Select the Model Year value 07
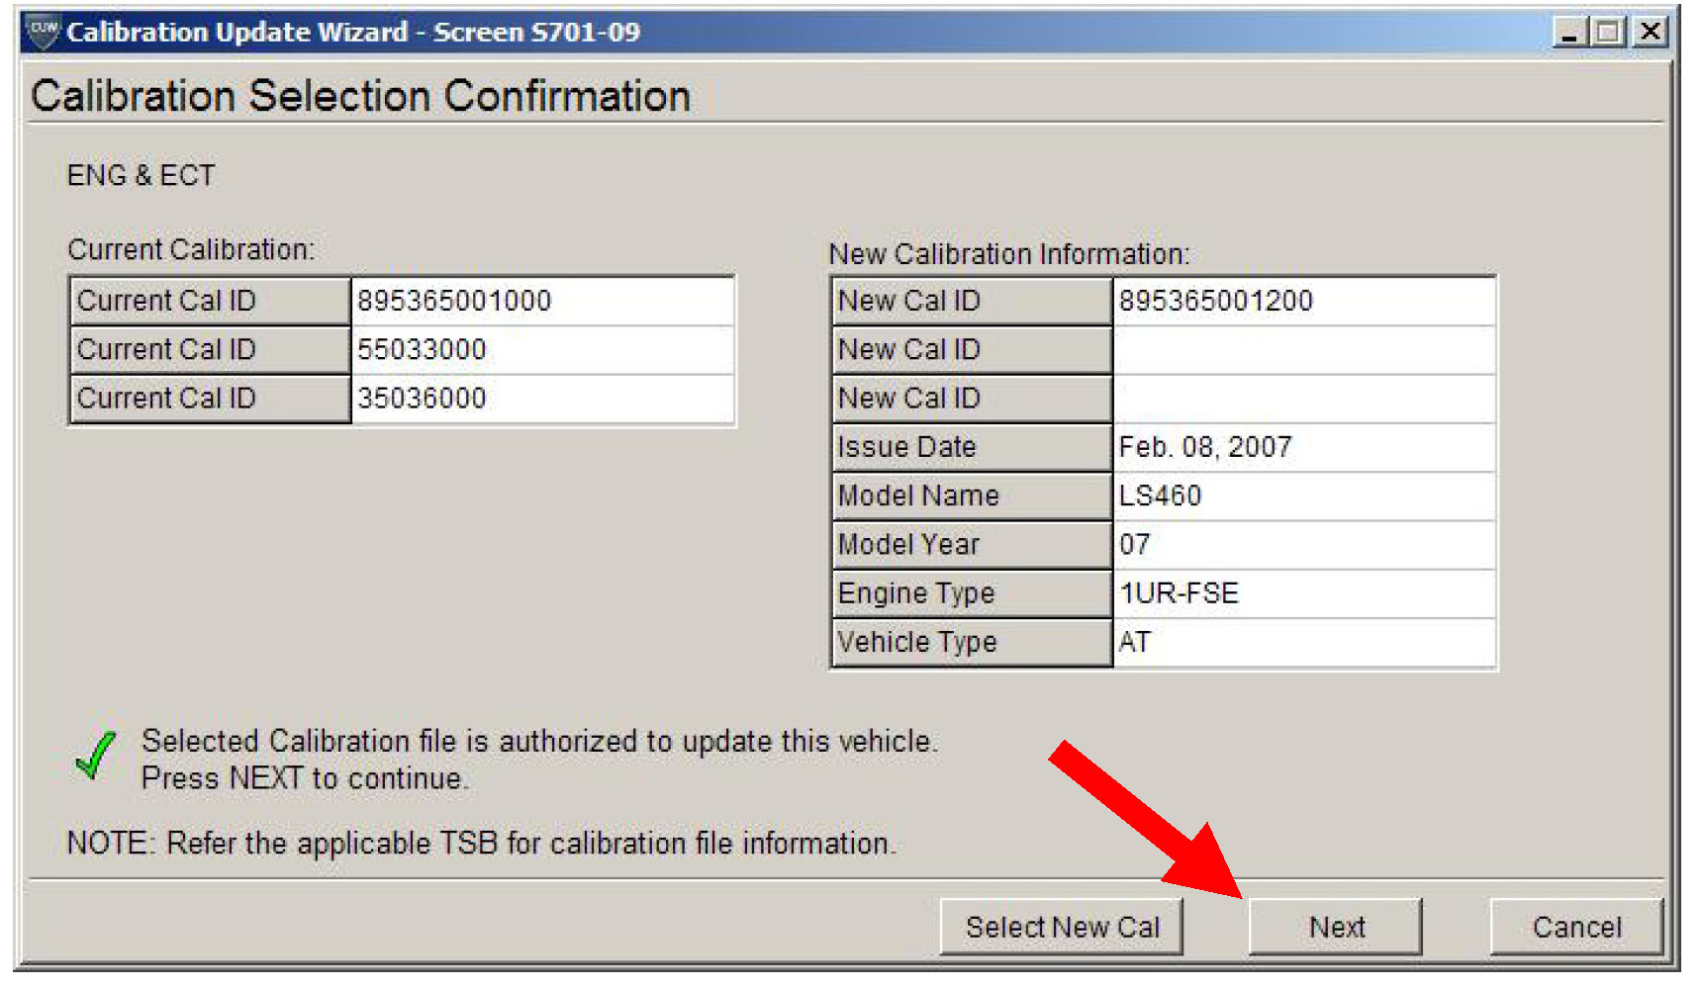The height and width of the screenshot is (989, 1704). (x=1135, y=544)
